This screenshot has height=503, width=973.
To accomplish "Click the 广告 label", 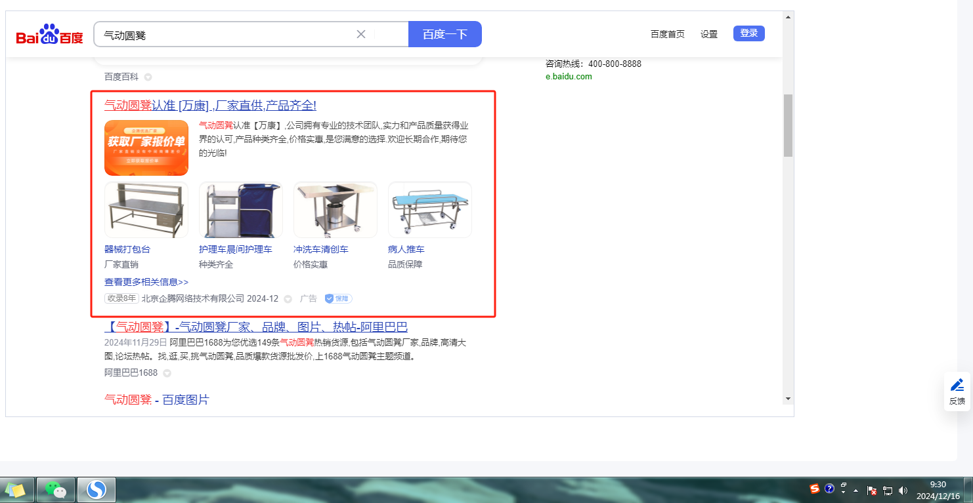I will pos(309,298).
